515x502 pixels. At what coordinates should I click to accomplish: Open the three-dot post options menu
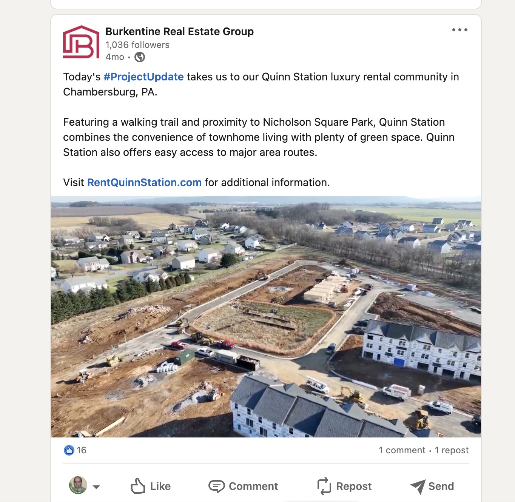(459, 30)
